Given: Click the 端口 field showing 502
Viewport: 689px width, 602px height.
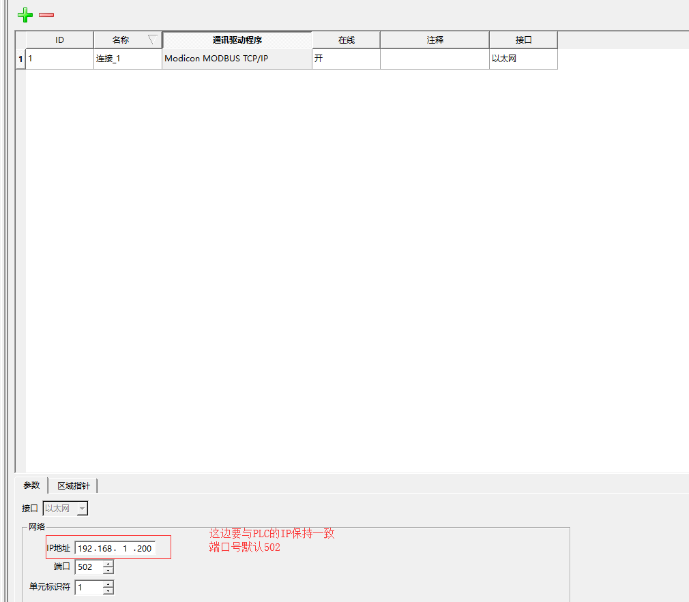Looking at the screenshot, I should coord(89,567).
